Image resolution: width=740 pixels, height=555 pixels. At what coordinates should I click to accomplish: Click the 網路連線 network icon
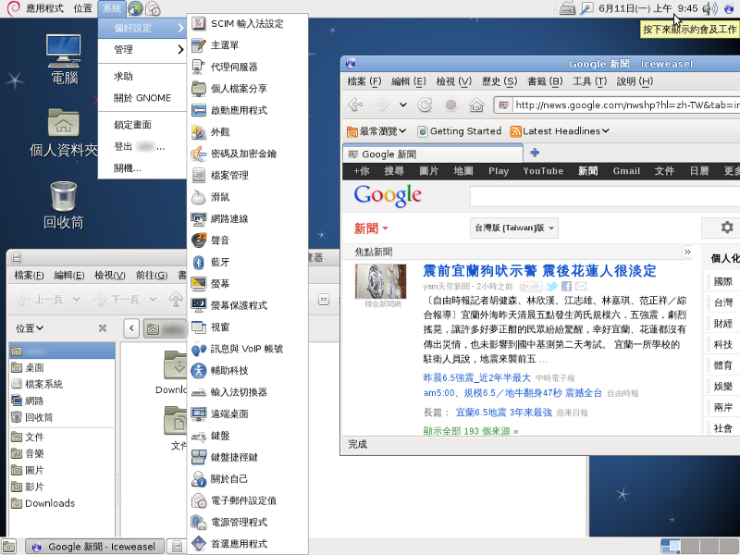[199, 219]
